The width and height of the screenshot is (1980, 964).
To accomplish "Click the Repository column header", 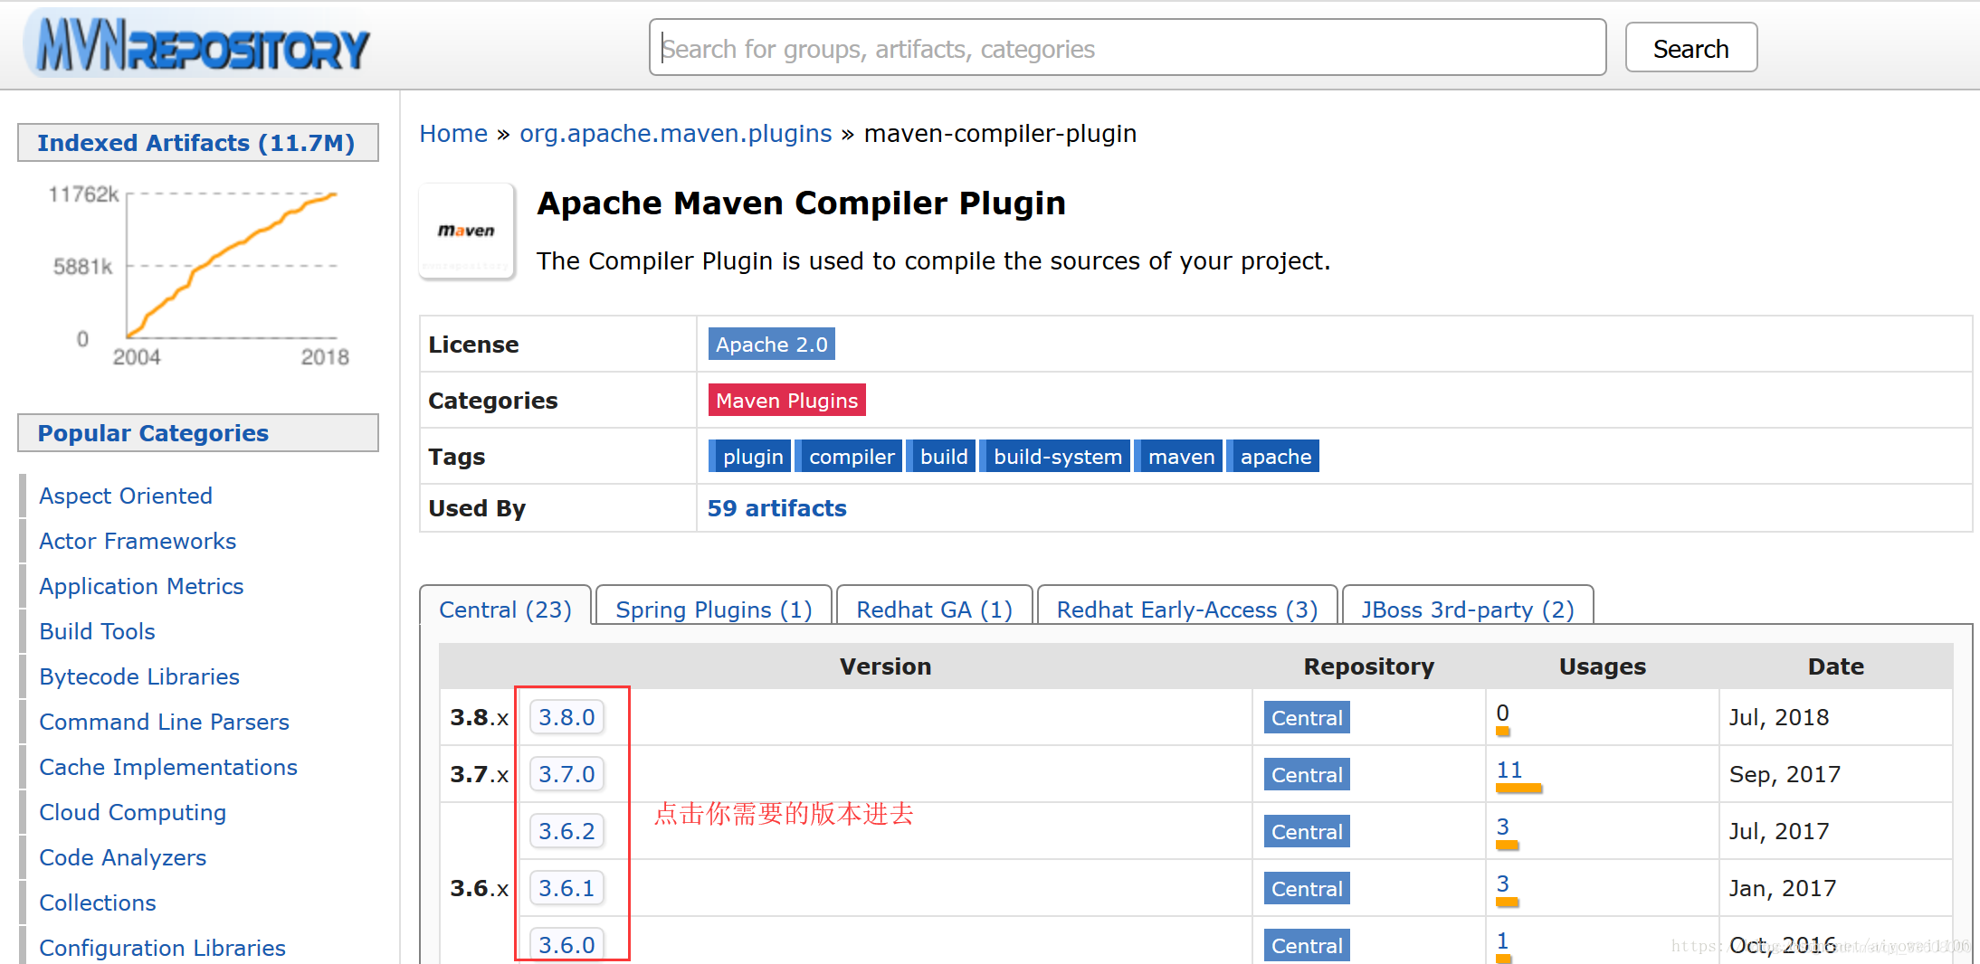I will [1368, 666].
